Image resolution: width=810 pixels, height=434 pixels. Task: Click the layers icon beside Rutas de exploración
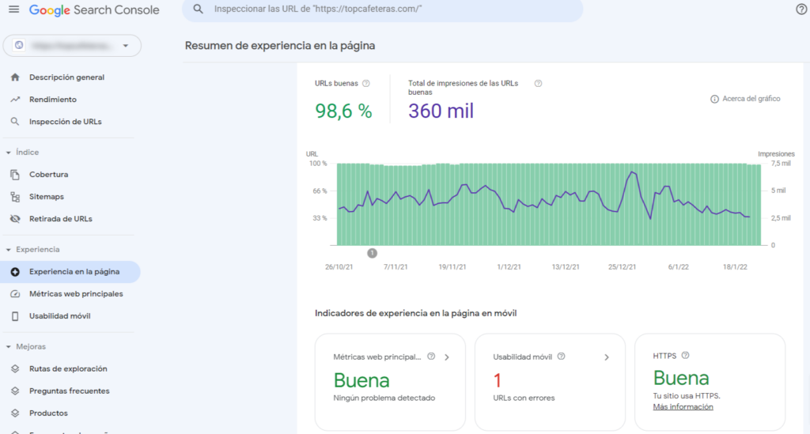click(x=15, y=369)
